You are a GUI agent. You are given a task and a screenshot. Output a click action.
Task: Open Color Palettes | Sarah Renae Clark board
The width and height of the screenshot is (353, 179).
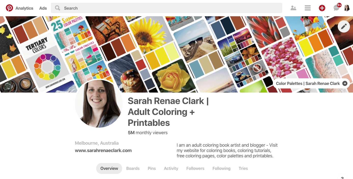[x=311, y=83]
